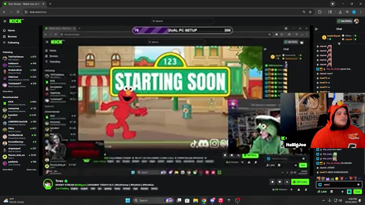This screenshot has width=365, height=205.
Task: Open the hamburger sidebar menu
Action: point(5,21)
